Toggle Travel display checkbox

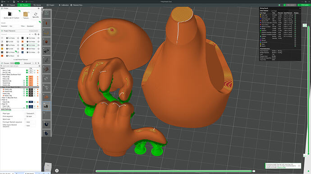point(295,38)
